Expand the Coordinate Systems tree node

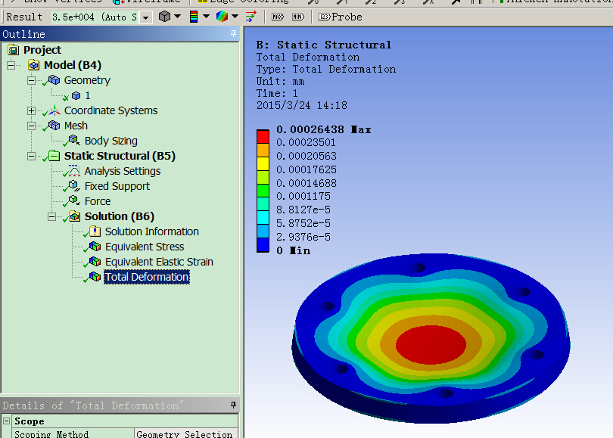(32, 110)
